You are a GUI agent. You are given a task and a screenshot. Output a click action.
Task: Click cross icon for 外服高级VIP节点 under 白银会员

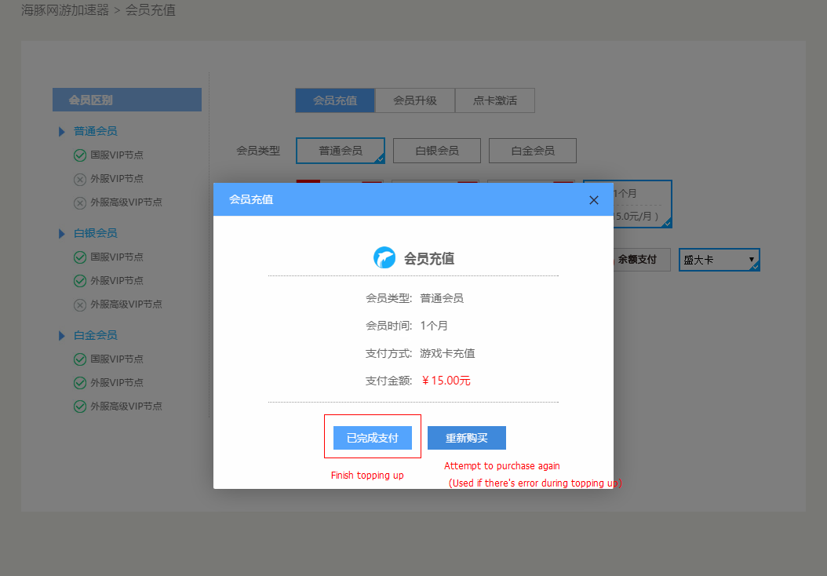[80, 305]
